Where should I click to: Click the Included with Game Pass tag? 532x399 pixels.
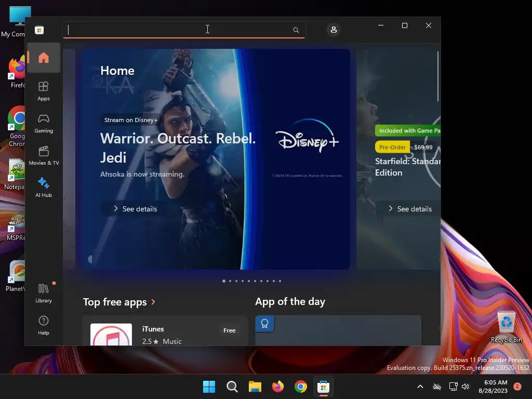[408, 130]
